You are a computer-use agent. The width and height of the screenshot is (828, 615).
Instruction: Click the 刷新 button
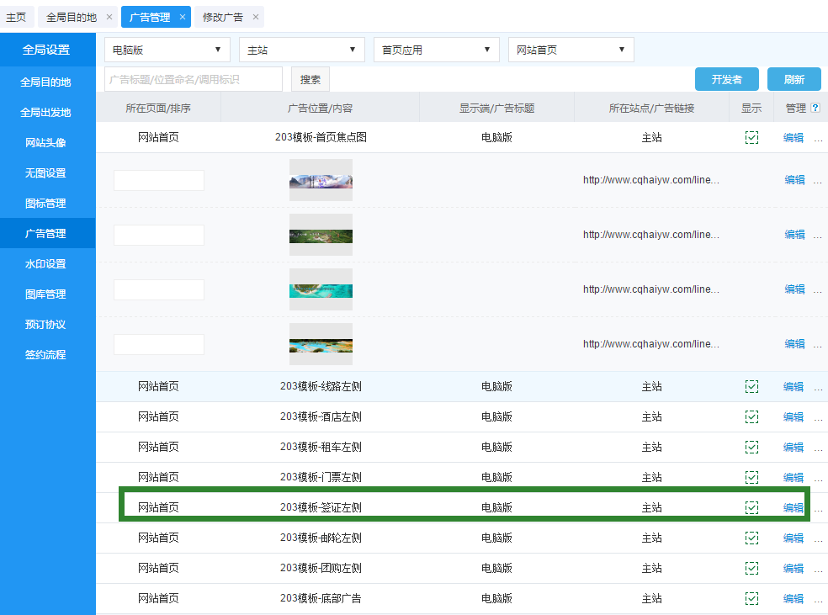793,79
